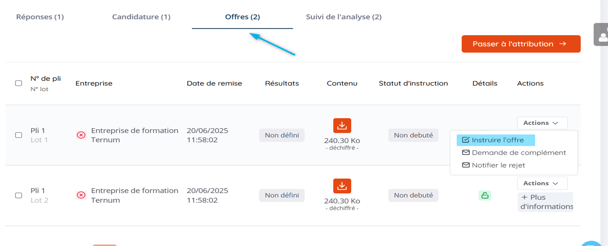Download the Lot 2 offer content
The width and height of the screenshot is (608, 246).
coord(342,186)
